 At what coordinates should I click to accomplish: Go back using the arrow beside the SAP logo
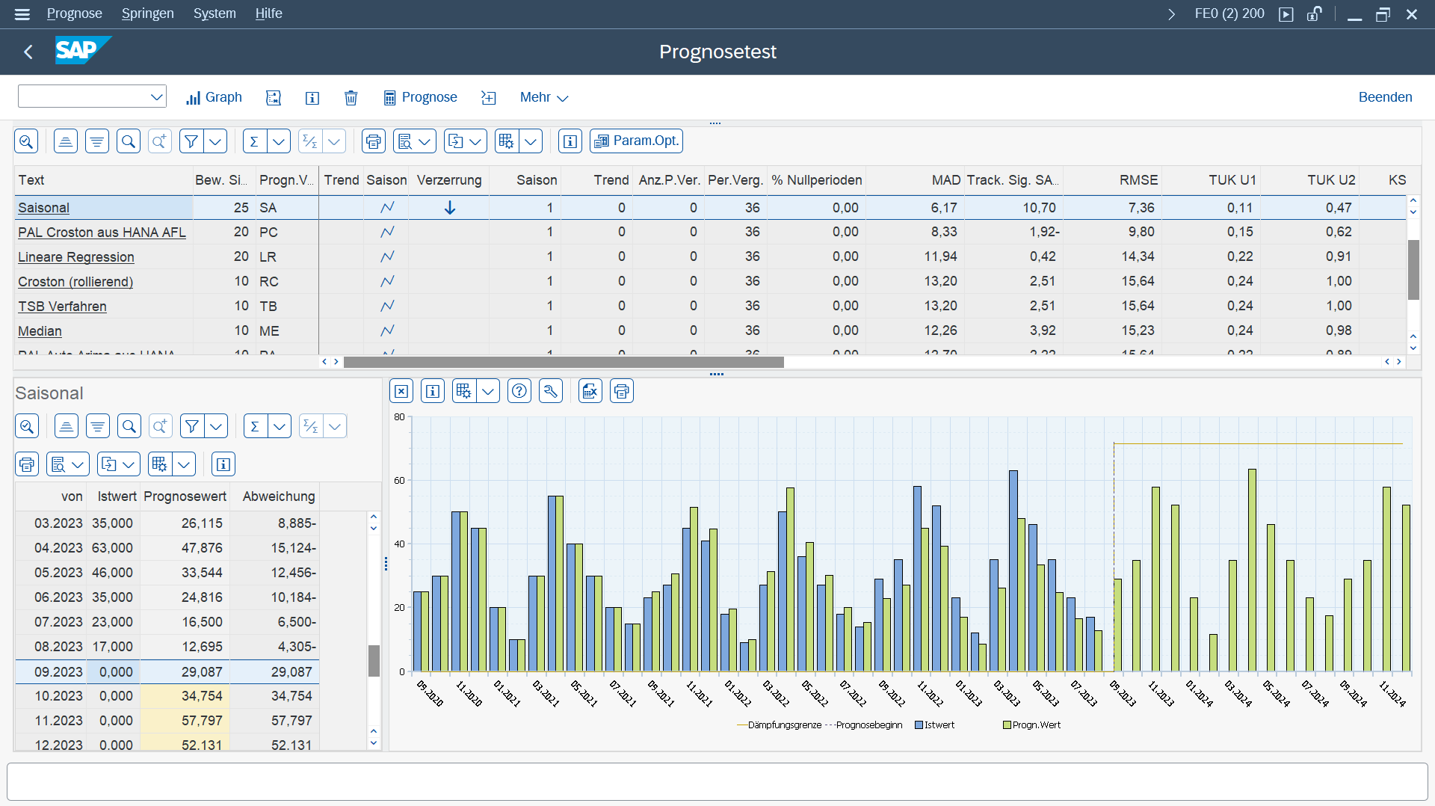(28, 52)
